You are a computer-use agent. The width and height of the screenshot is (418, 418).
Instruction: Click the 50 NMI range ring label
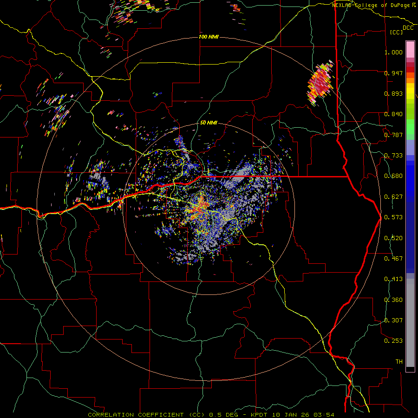click(x=209, y=123)
